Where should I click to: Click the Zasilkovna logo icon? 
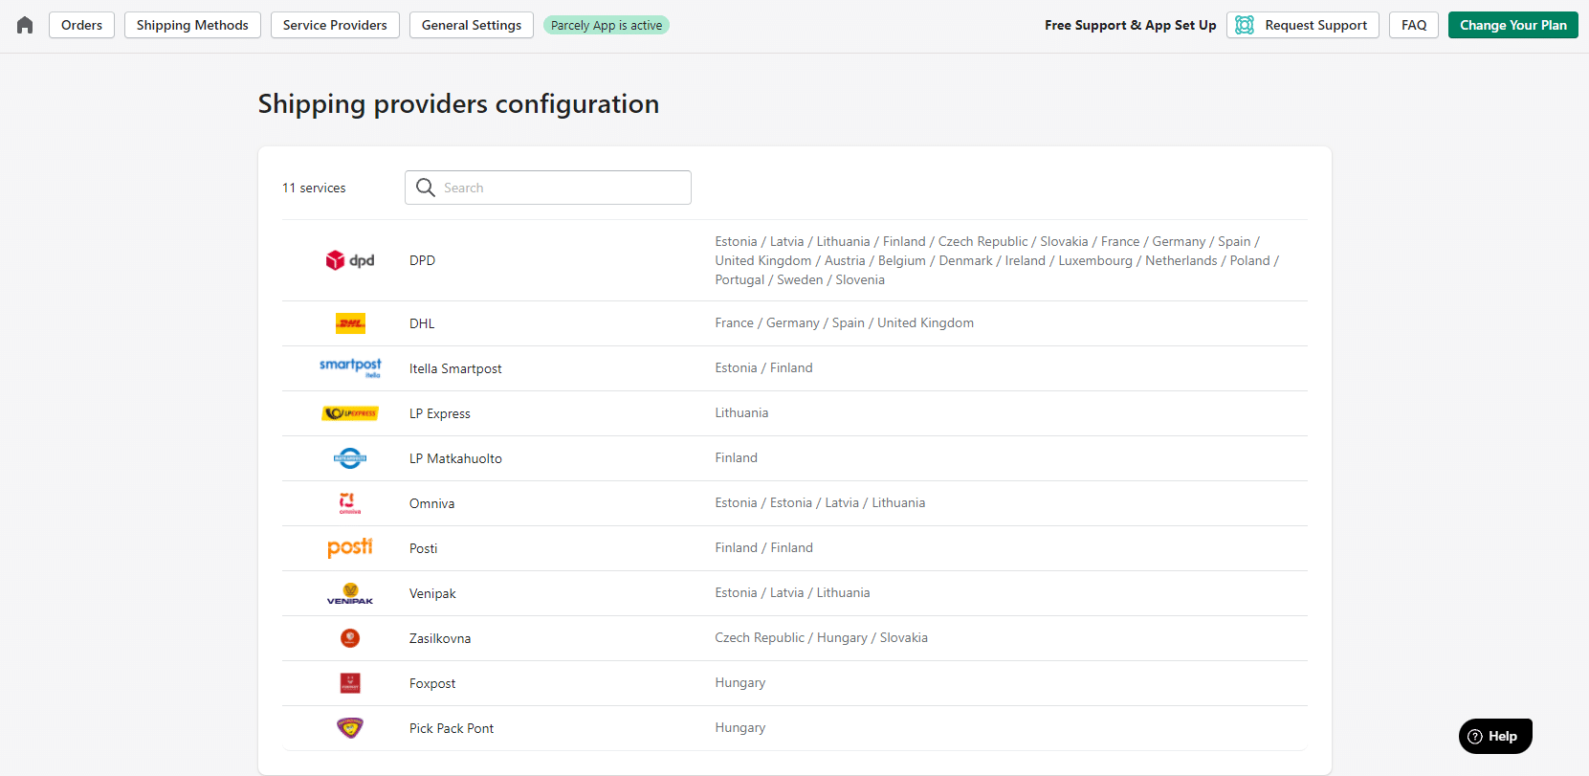tap(350, 638)
